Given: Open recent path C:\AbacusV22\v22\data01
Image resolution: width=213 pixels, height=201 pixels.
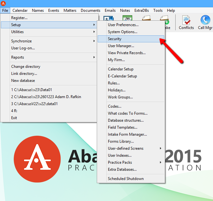Looking at the screenshot, I should pyautogui.click(x=49, y=104).
